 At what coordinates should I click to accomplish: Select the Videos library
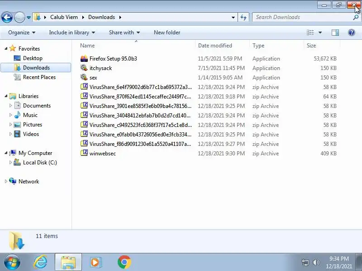pos(31,134)
